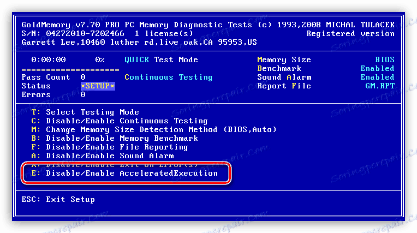
Task: Click the 'Report File' label
Action: tap(284, 86)
